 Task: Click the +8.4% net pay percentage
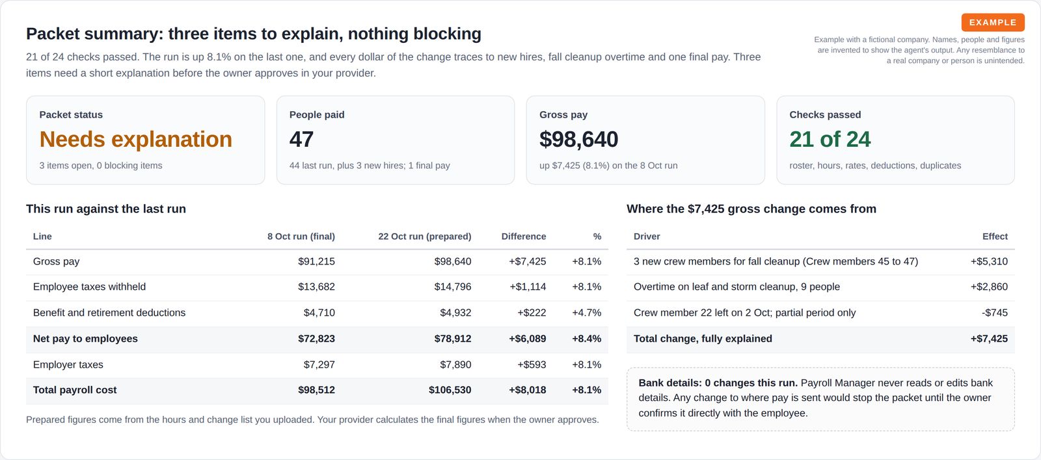tap(587, 339)
